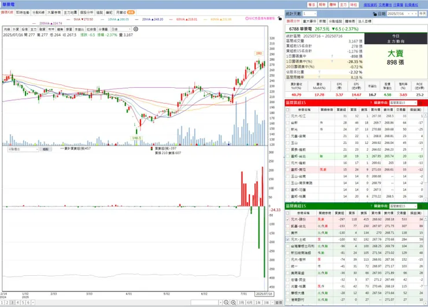Click export icon in red buy header

tap(420, 103)
